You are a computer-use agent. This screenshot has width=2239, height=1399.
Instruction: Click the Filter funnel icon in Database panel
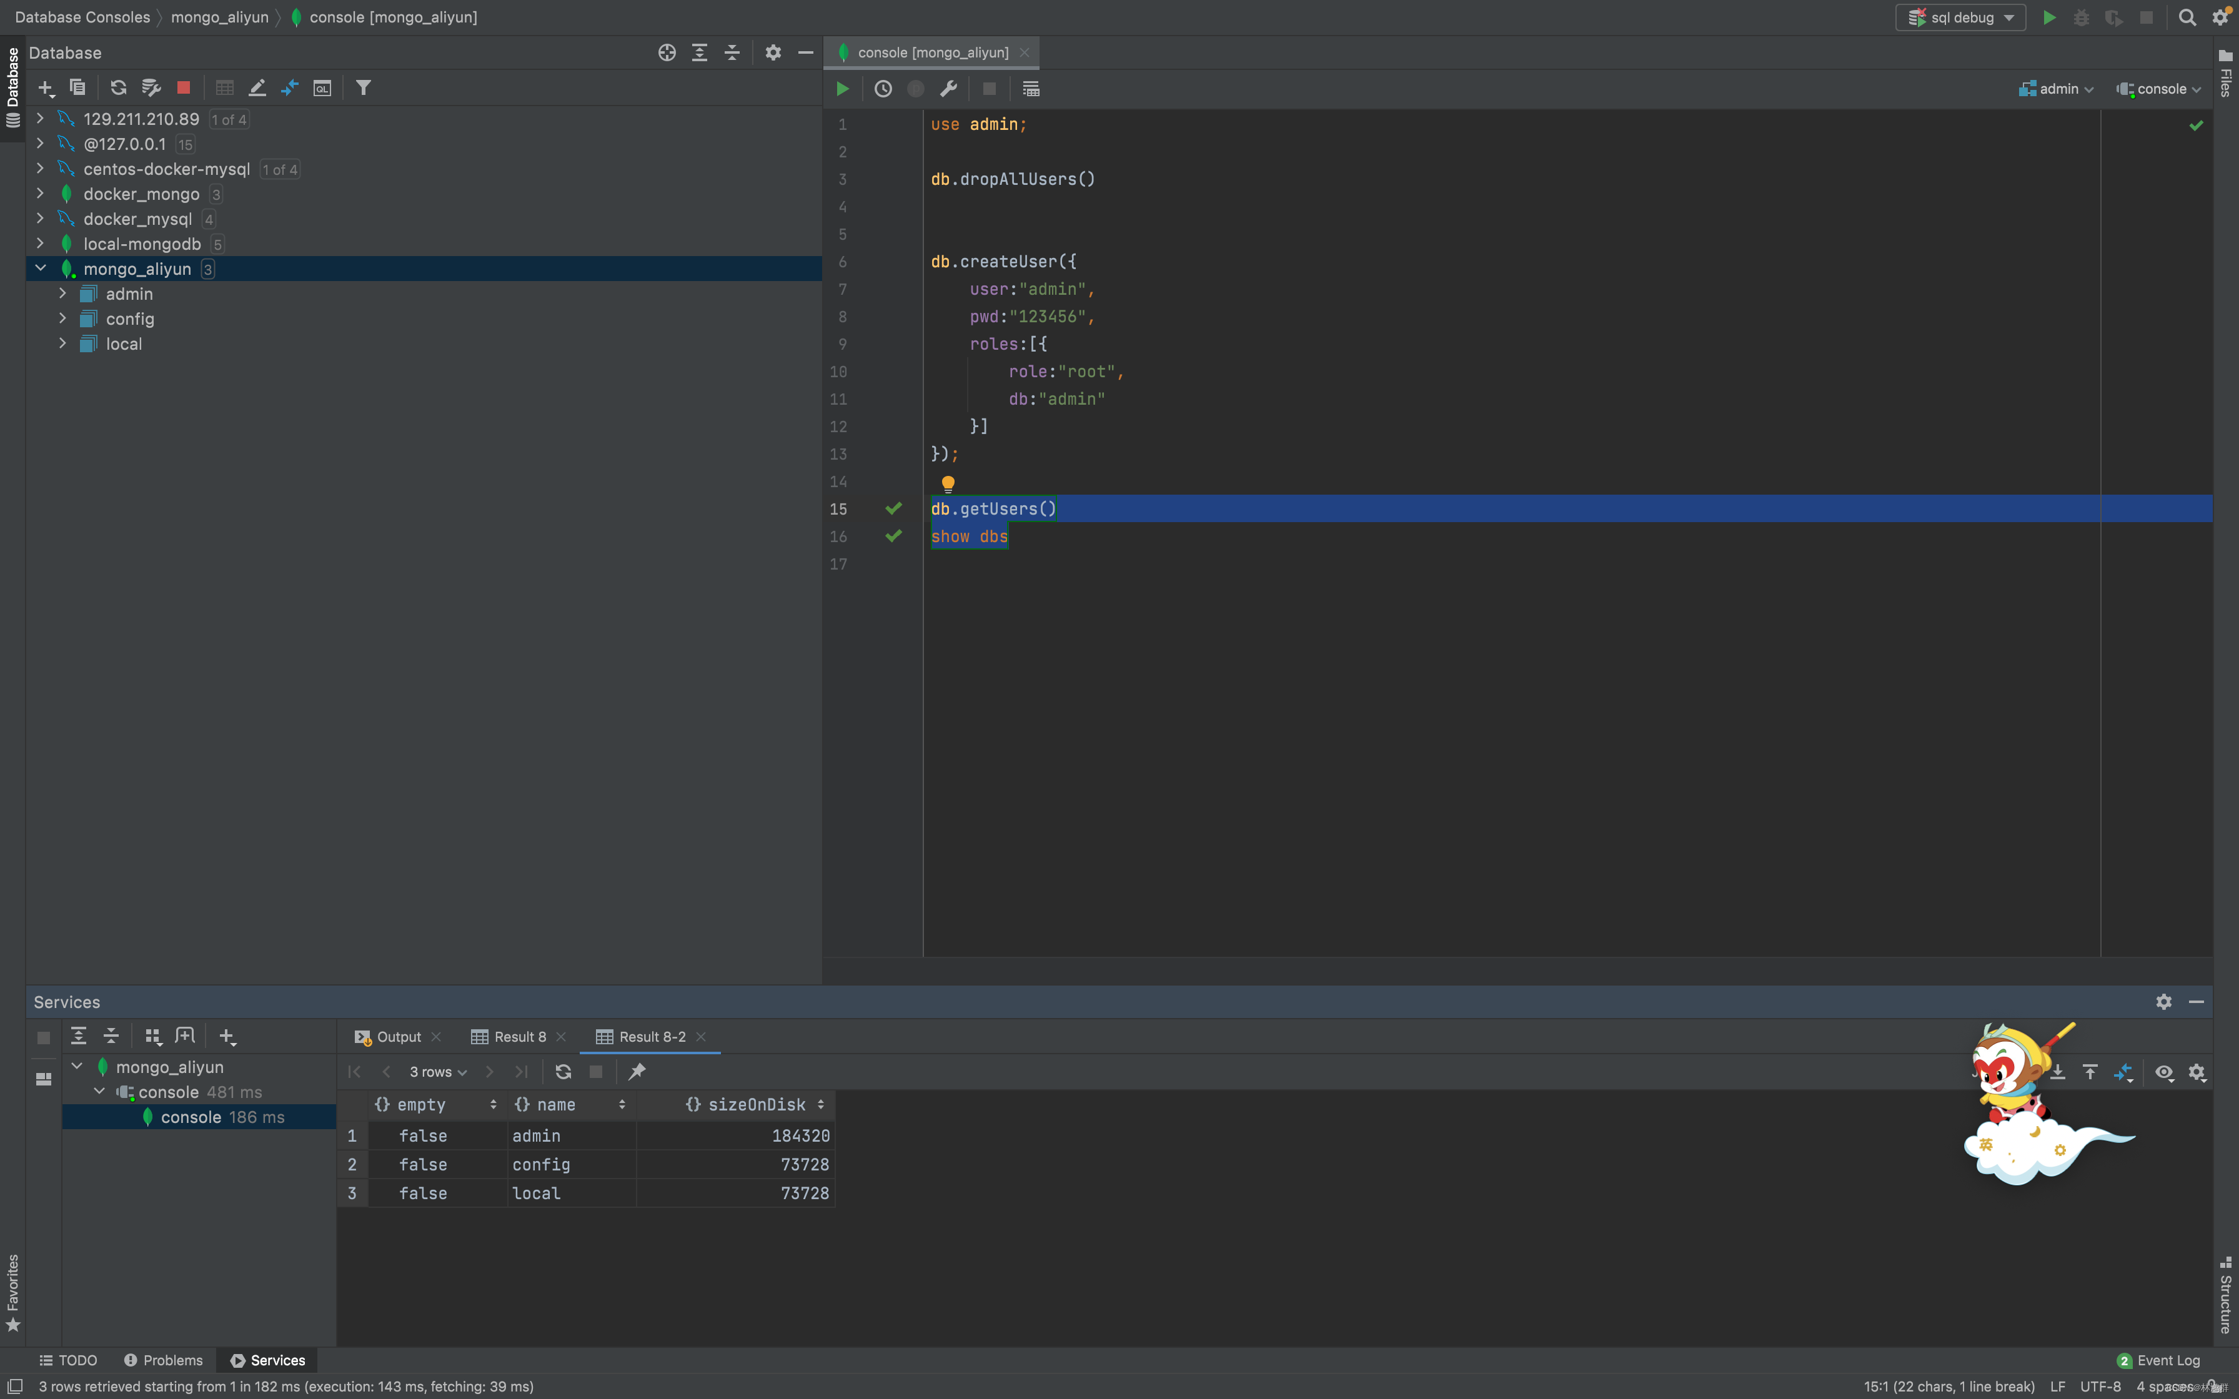(364, 88)
